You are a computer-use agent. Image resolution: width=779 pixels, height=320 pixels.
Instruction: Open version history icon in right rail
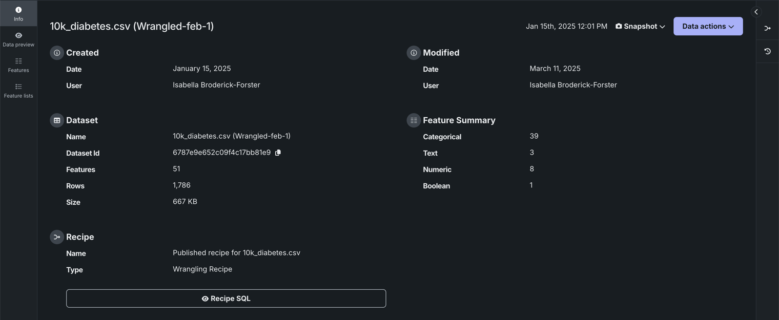coord(767,51)
